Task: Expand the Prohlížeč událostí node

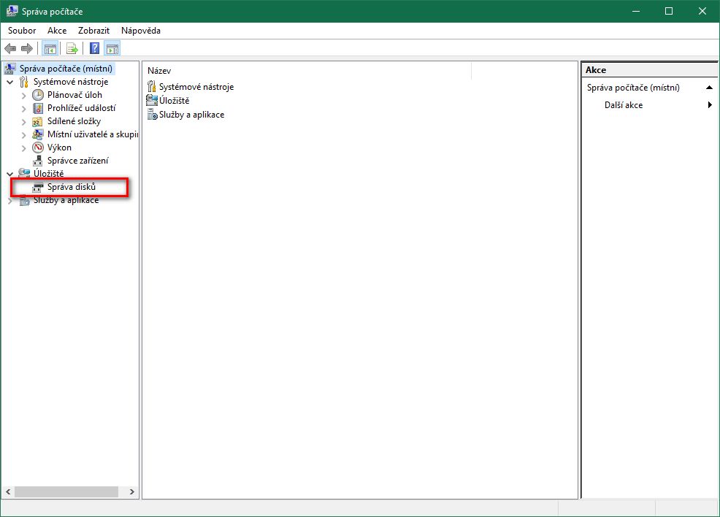Action: [x=23, y=108]
